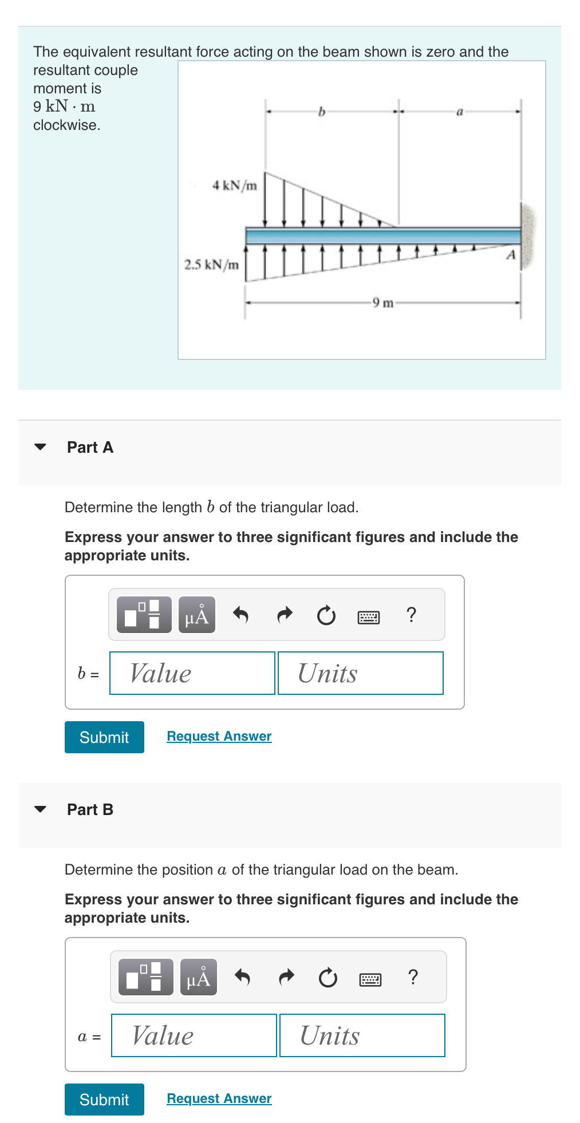Select the μÅ units symbol icon in Part A
The height and width of the screenshot is (1123, 580).
click(196, 615)
